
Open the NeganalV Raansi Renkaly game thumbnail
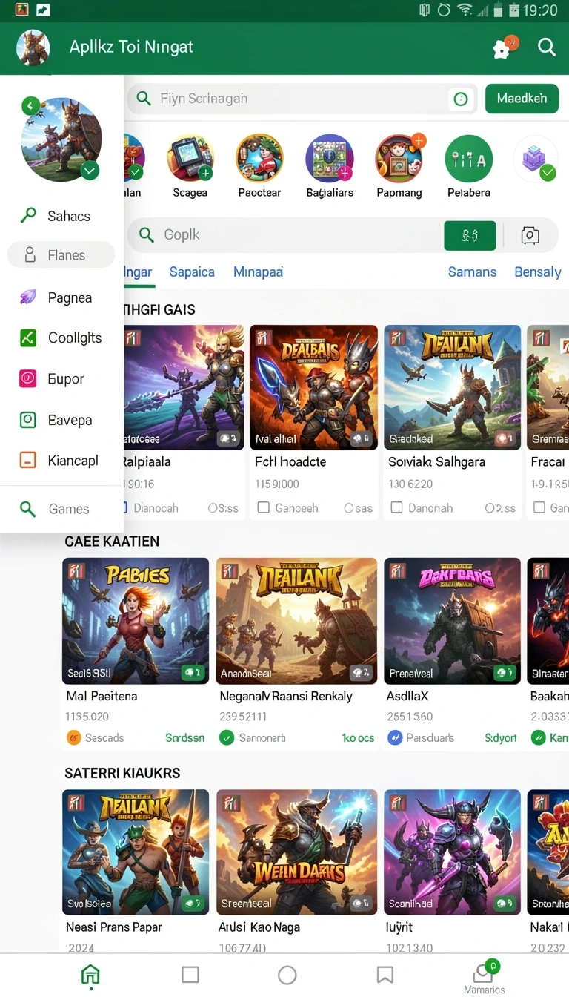pyautogui.click(x=296, y=621)
